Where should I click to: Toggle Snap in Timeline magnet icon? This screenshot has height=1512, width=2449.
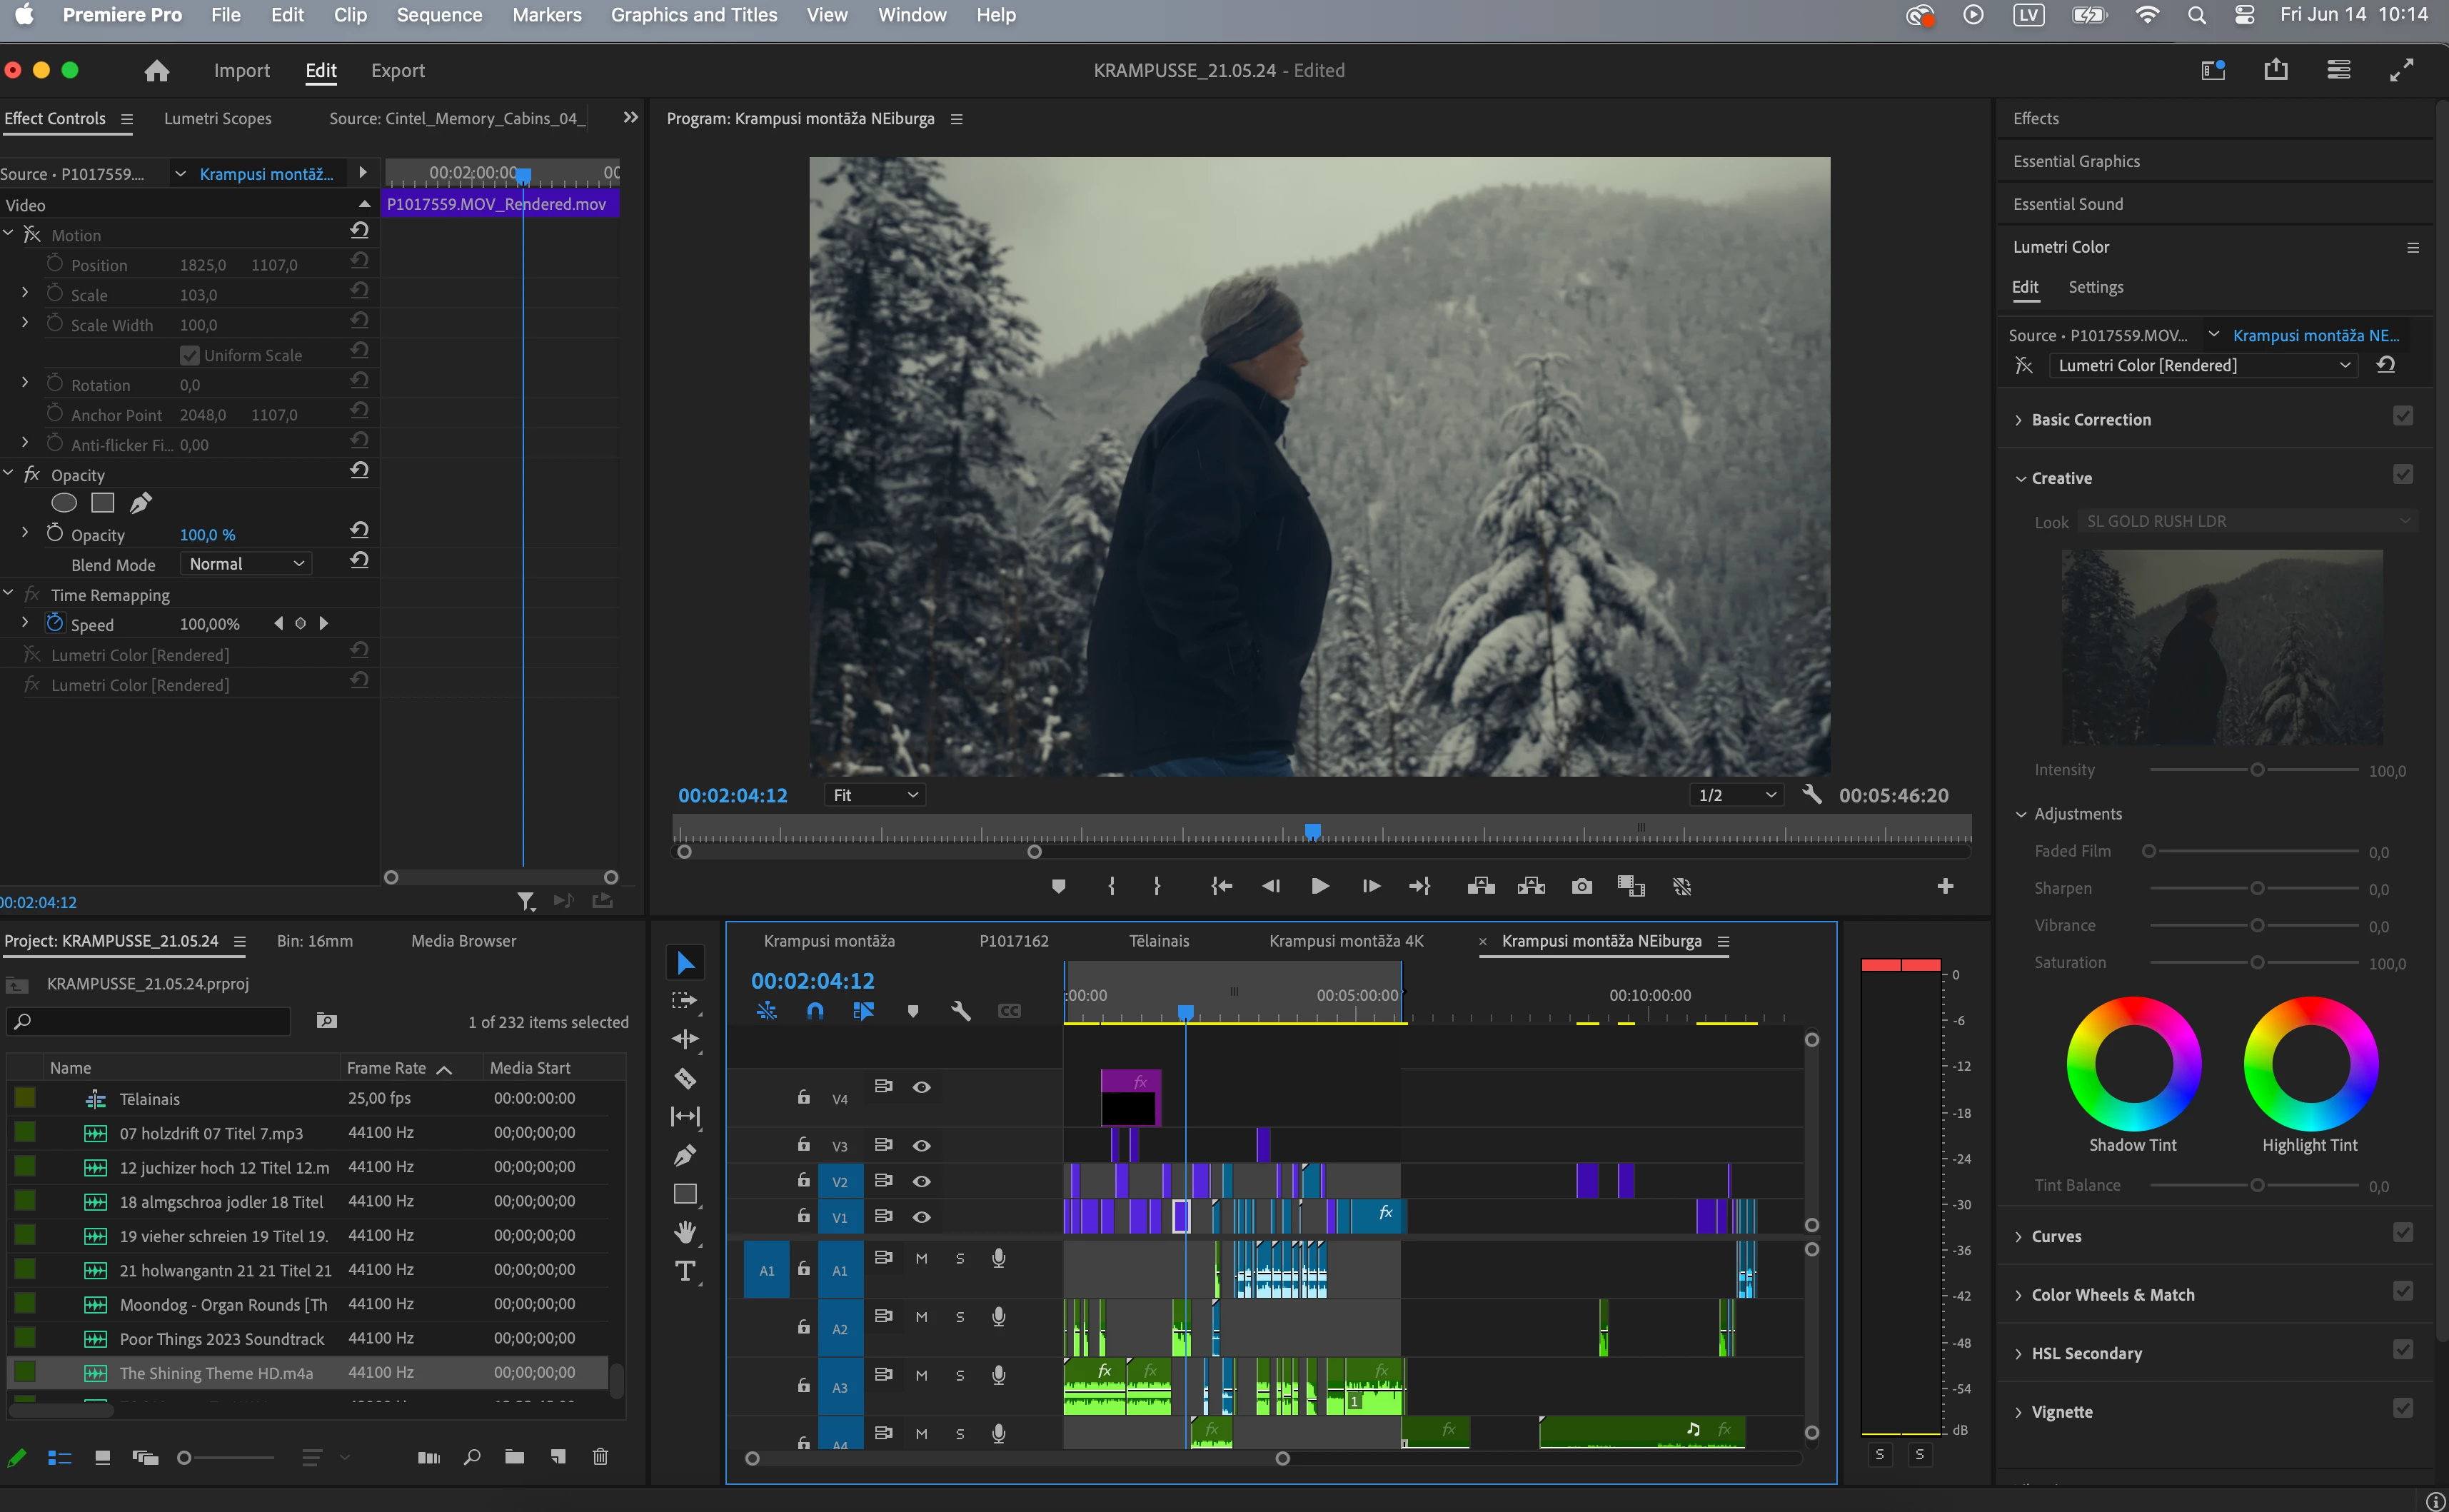coord(815,1011)
